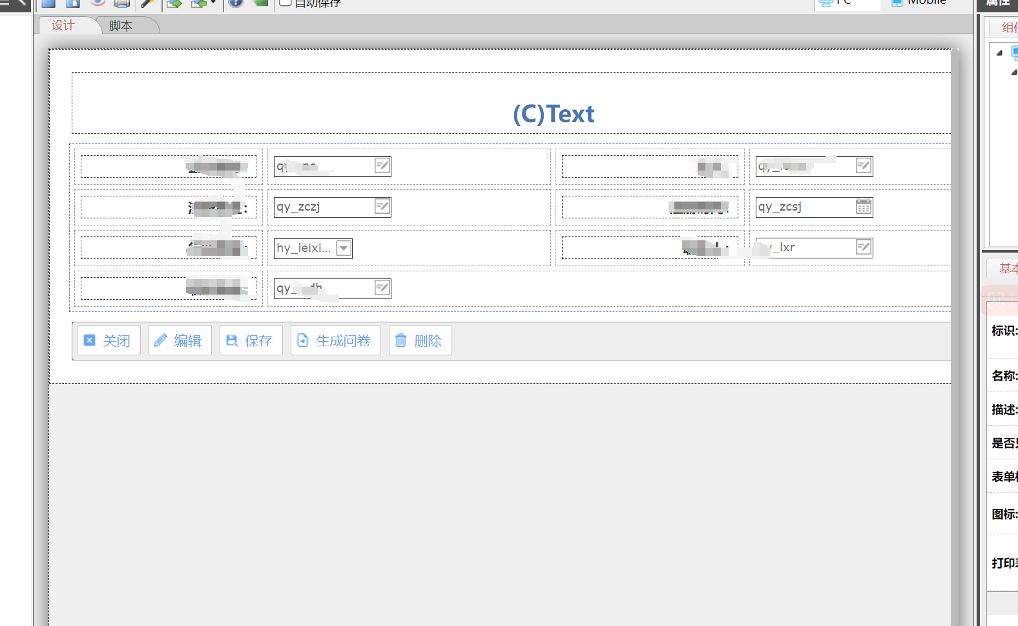Select the qy_zcsj date field

[x=815, y=207]
